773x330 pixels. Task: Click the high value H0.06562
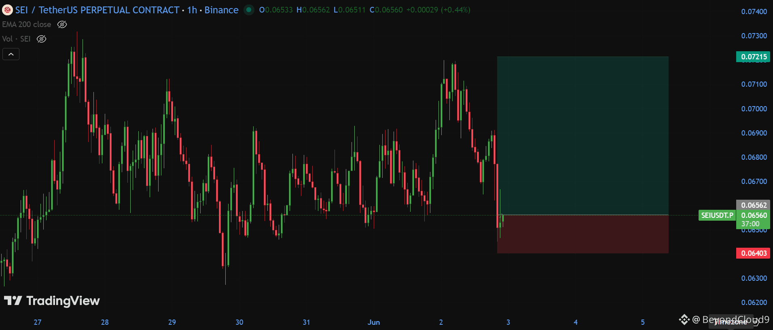[x=313, y=10]
